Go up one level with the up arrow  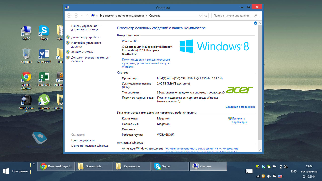(87, 16)
